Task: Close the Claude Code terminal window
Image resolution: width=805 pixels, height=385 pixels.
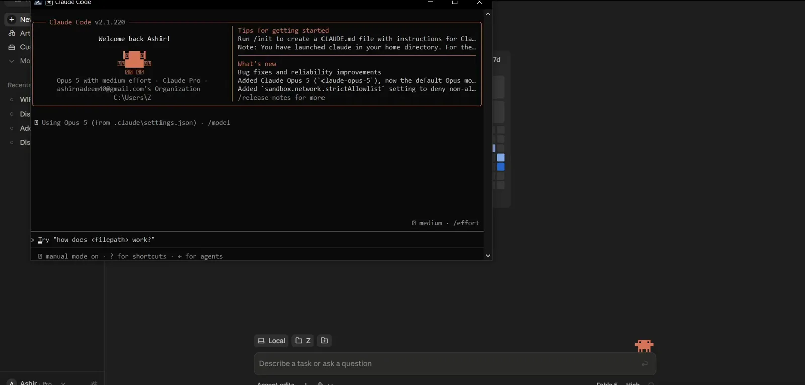Action: 479,3
